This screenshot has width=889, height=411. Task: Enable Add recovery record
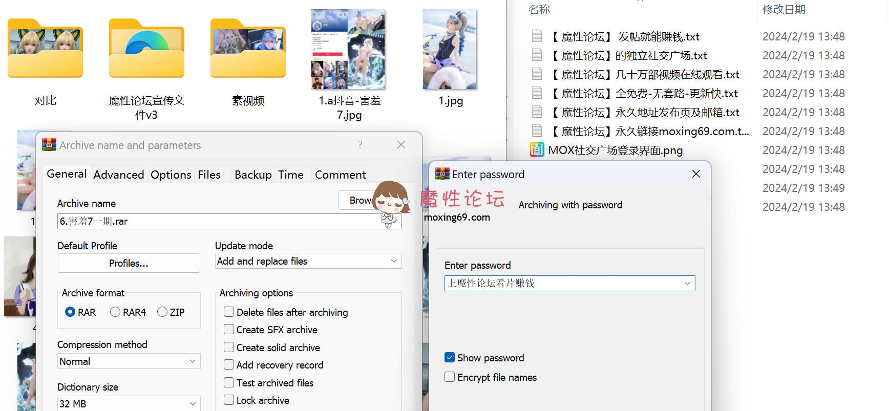pyautogui.click(x=229, y=364)
